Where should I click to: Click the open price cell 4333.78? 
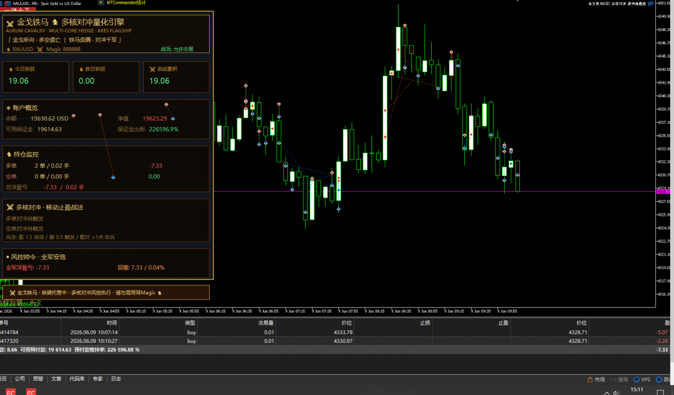[343, 332]
